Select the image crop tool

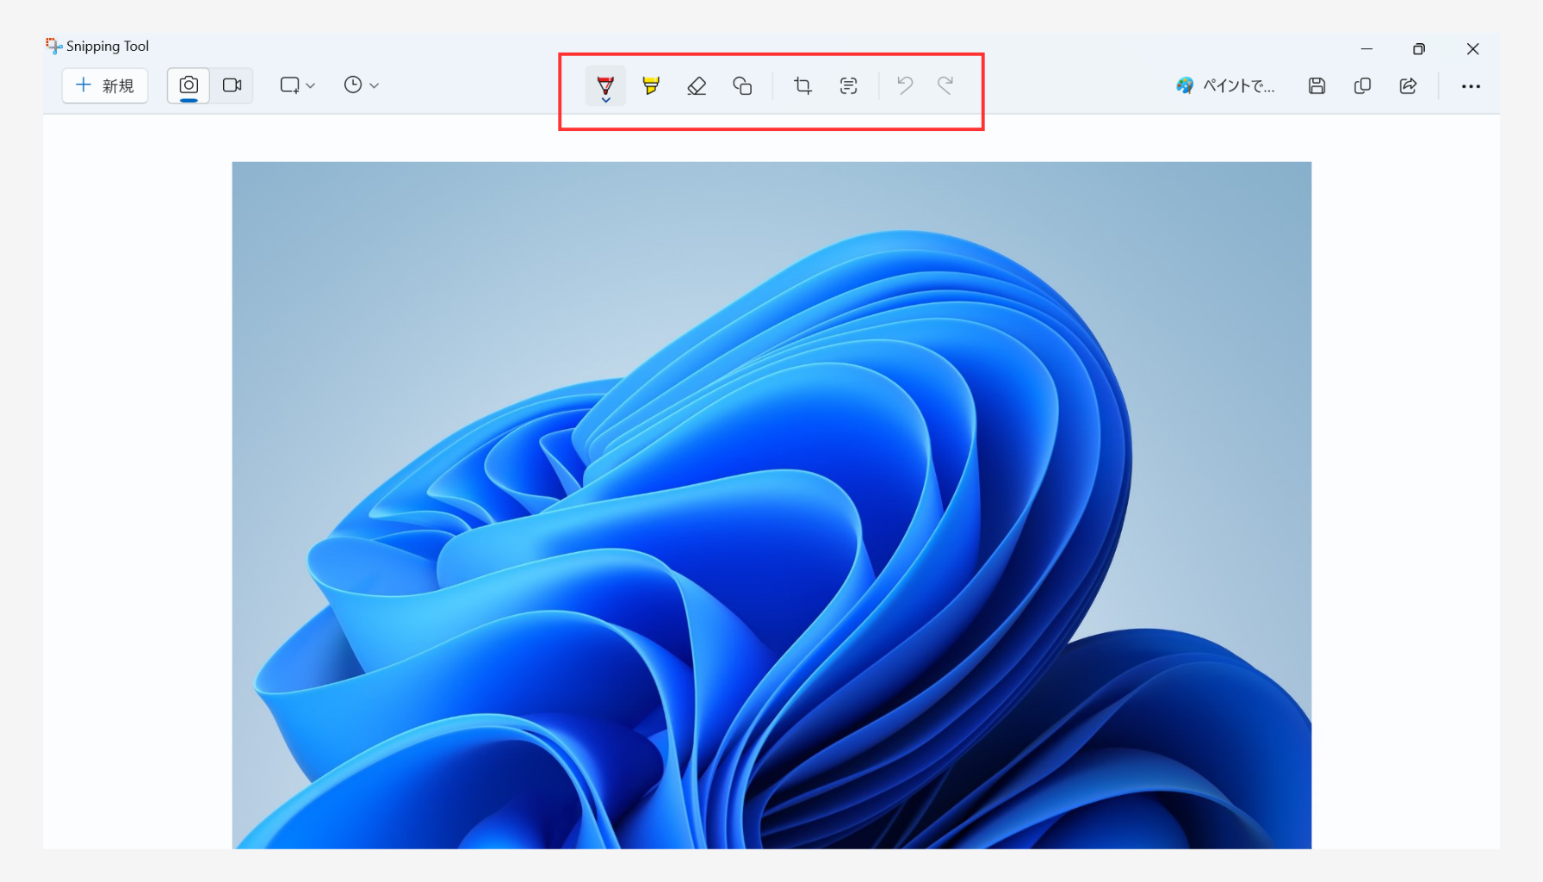tap(802, 85)
